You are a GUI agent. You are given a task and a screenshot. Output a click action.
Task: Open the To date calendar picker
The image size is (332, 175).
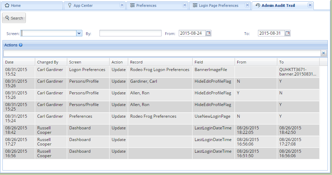pos(288,33)
